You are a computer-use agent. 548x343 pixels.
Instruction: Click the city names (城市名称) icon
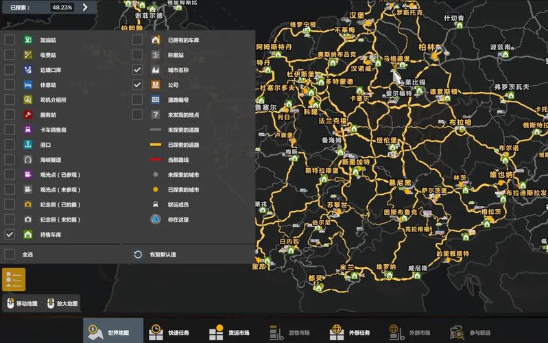(156, 70)
